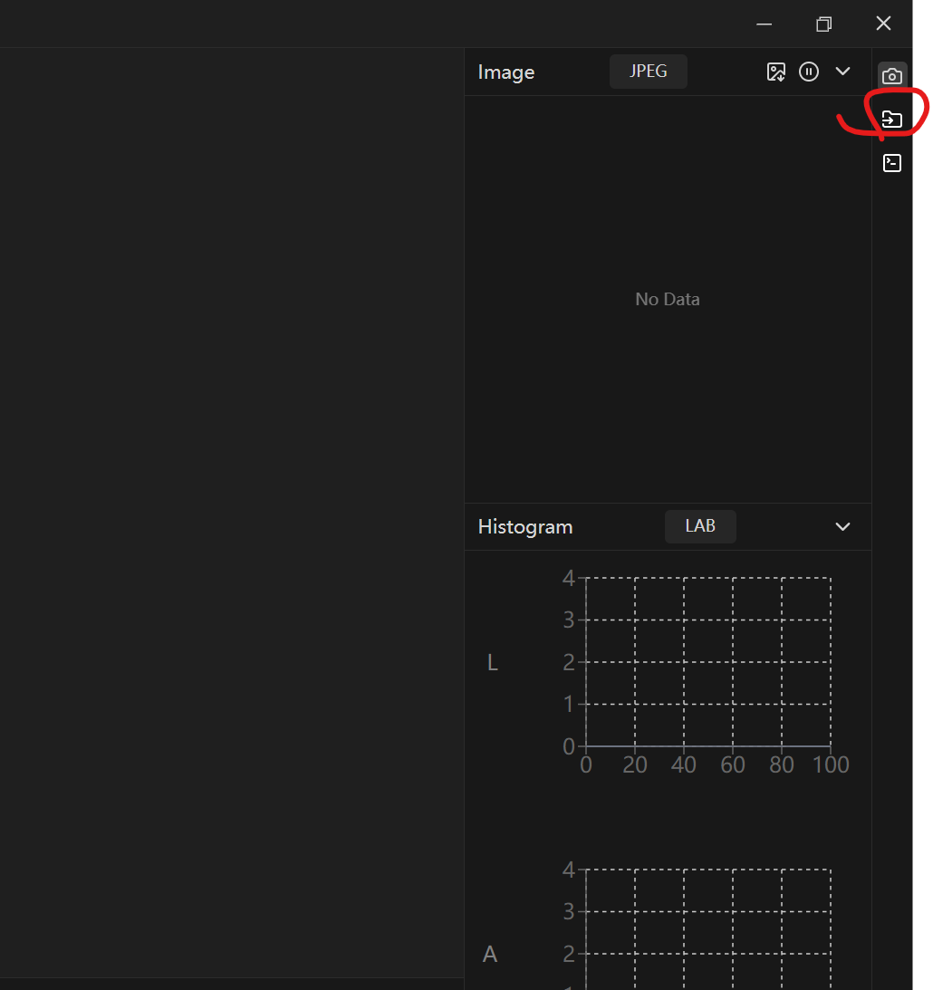Open the LAB color space dropdown
This screenshot has height=990, width=933.
[700, 526]
